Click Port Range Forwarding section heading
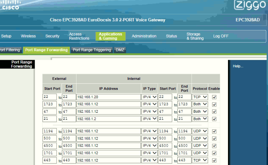Viewport: 268px width, 165px height. coord(22,64)
